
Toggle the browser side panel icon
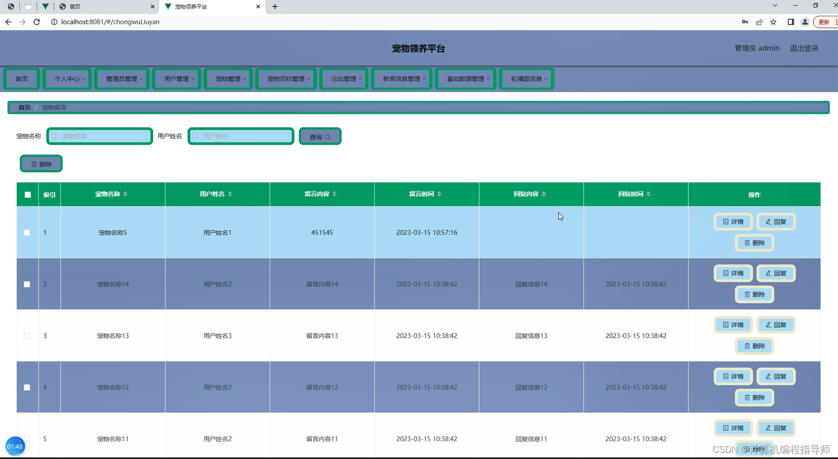click(790, 22)
